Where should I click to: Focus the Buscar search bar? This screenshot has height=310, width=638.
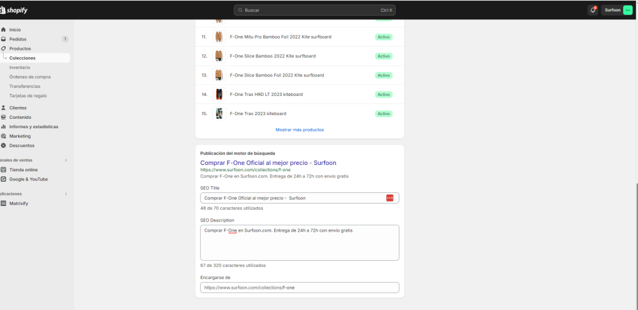click(x=315, y=10)
